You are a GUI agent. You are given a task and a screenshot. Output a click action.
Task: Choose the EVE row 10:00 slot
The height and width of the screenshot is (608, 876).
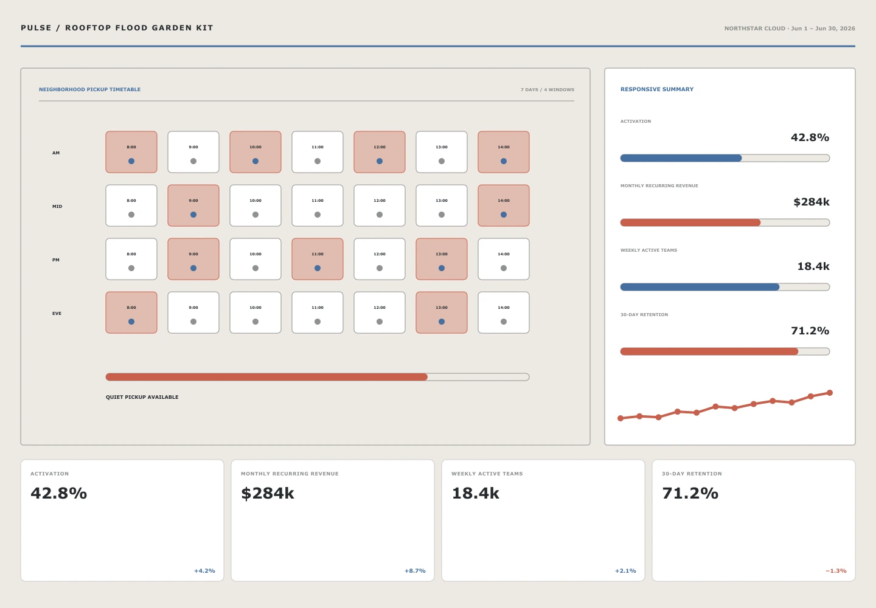click(255, 313)
